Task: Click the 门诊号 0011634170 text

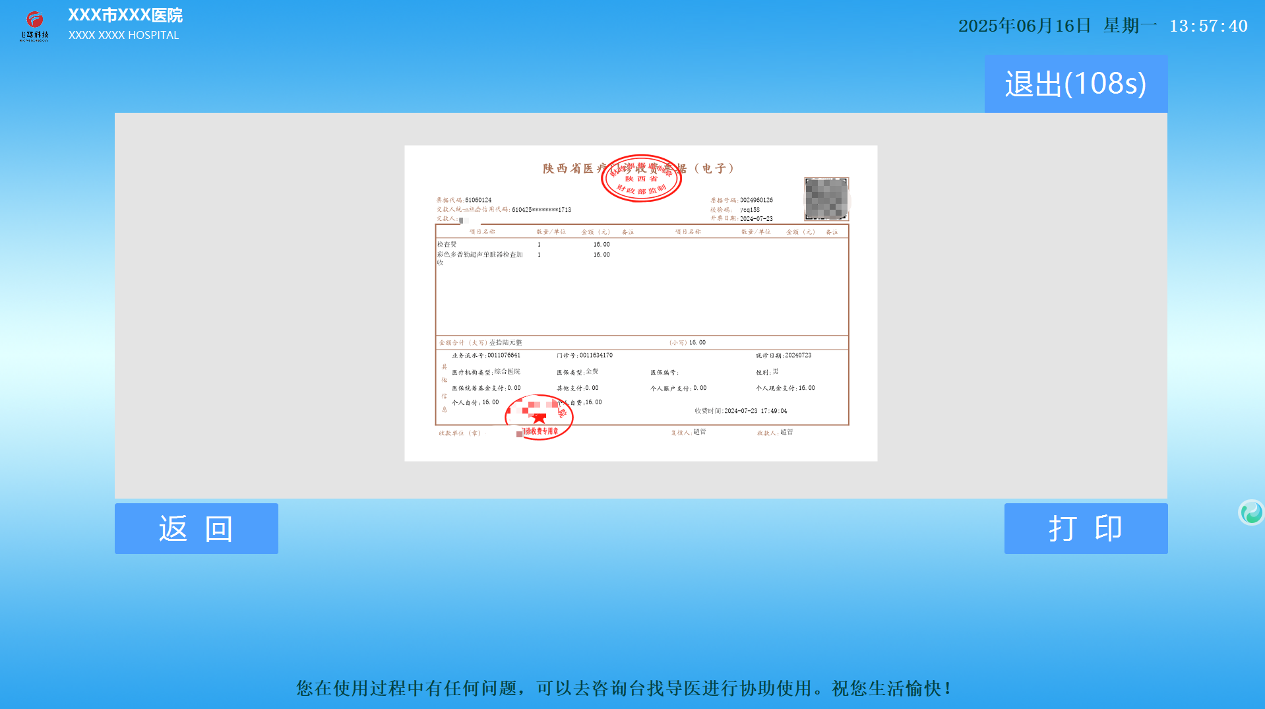Action: click(585, 355)
